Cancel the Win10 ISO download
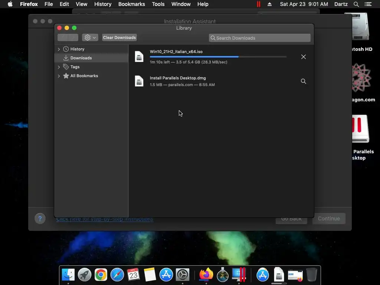380x285 pixels. pos(303,57)
